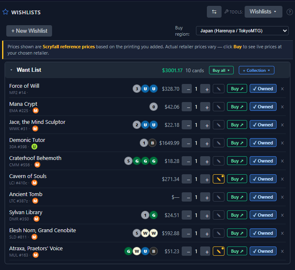Click the Want List title
Screen dimensions: 295x270
click(x=29, y=70)
